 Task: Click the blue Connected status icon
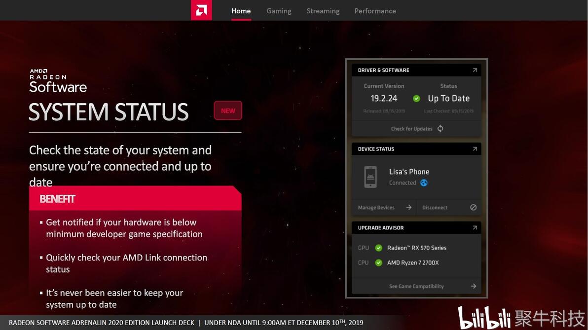tap(424, 183)
